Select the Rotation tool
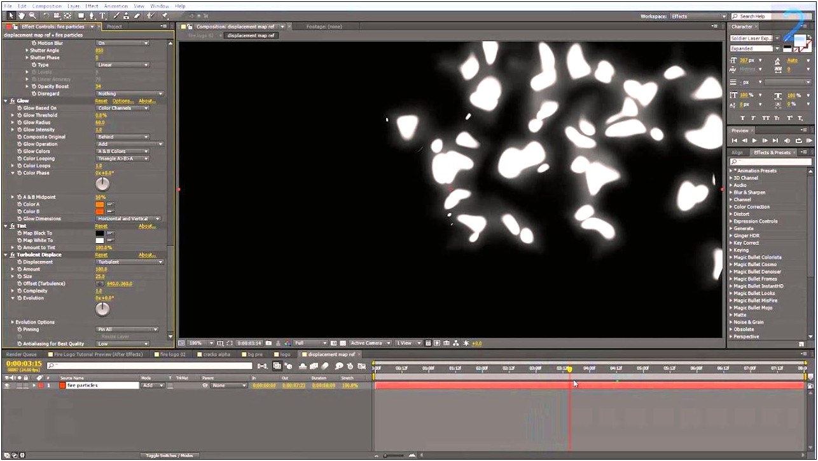 coord(46,15)
